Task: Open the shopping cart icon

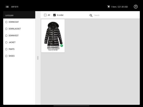Action: pyautogui.click(x=109, y=7)
